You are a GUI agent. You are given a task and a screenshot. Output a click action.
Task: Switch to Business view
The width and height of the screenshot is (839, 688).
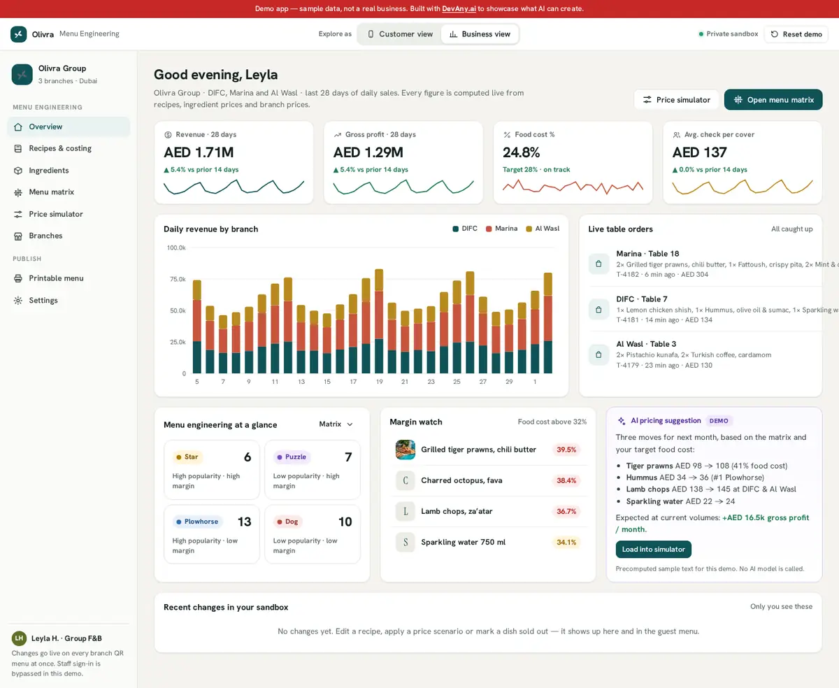pyautogui.click(x=480, y=34)
